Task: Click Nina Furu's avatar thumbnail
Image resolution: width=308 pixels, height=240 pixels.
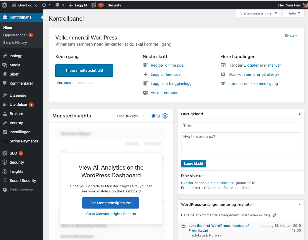Action: click(305, 5)
